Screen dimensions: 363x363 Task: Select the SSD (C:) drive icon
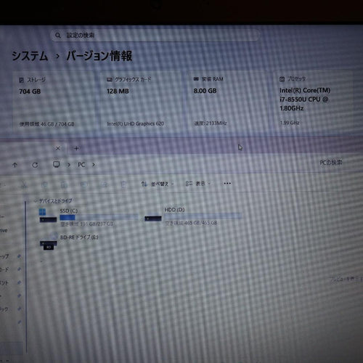(x=48, y=216)
